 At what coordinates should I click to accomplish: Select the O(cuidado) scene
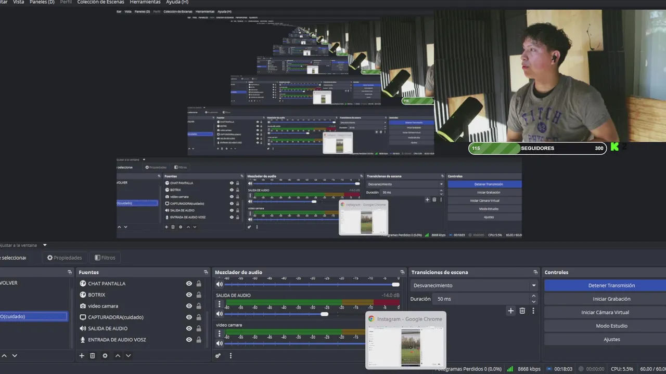[x=33, y=316]
